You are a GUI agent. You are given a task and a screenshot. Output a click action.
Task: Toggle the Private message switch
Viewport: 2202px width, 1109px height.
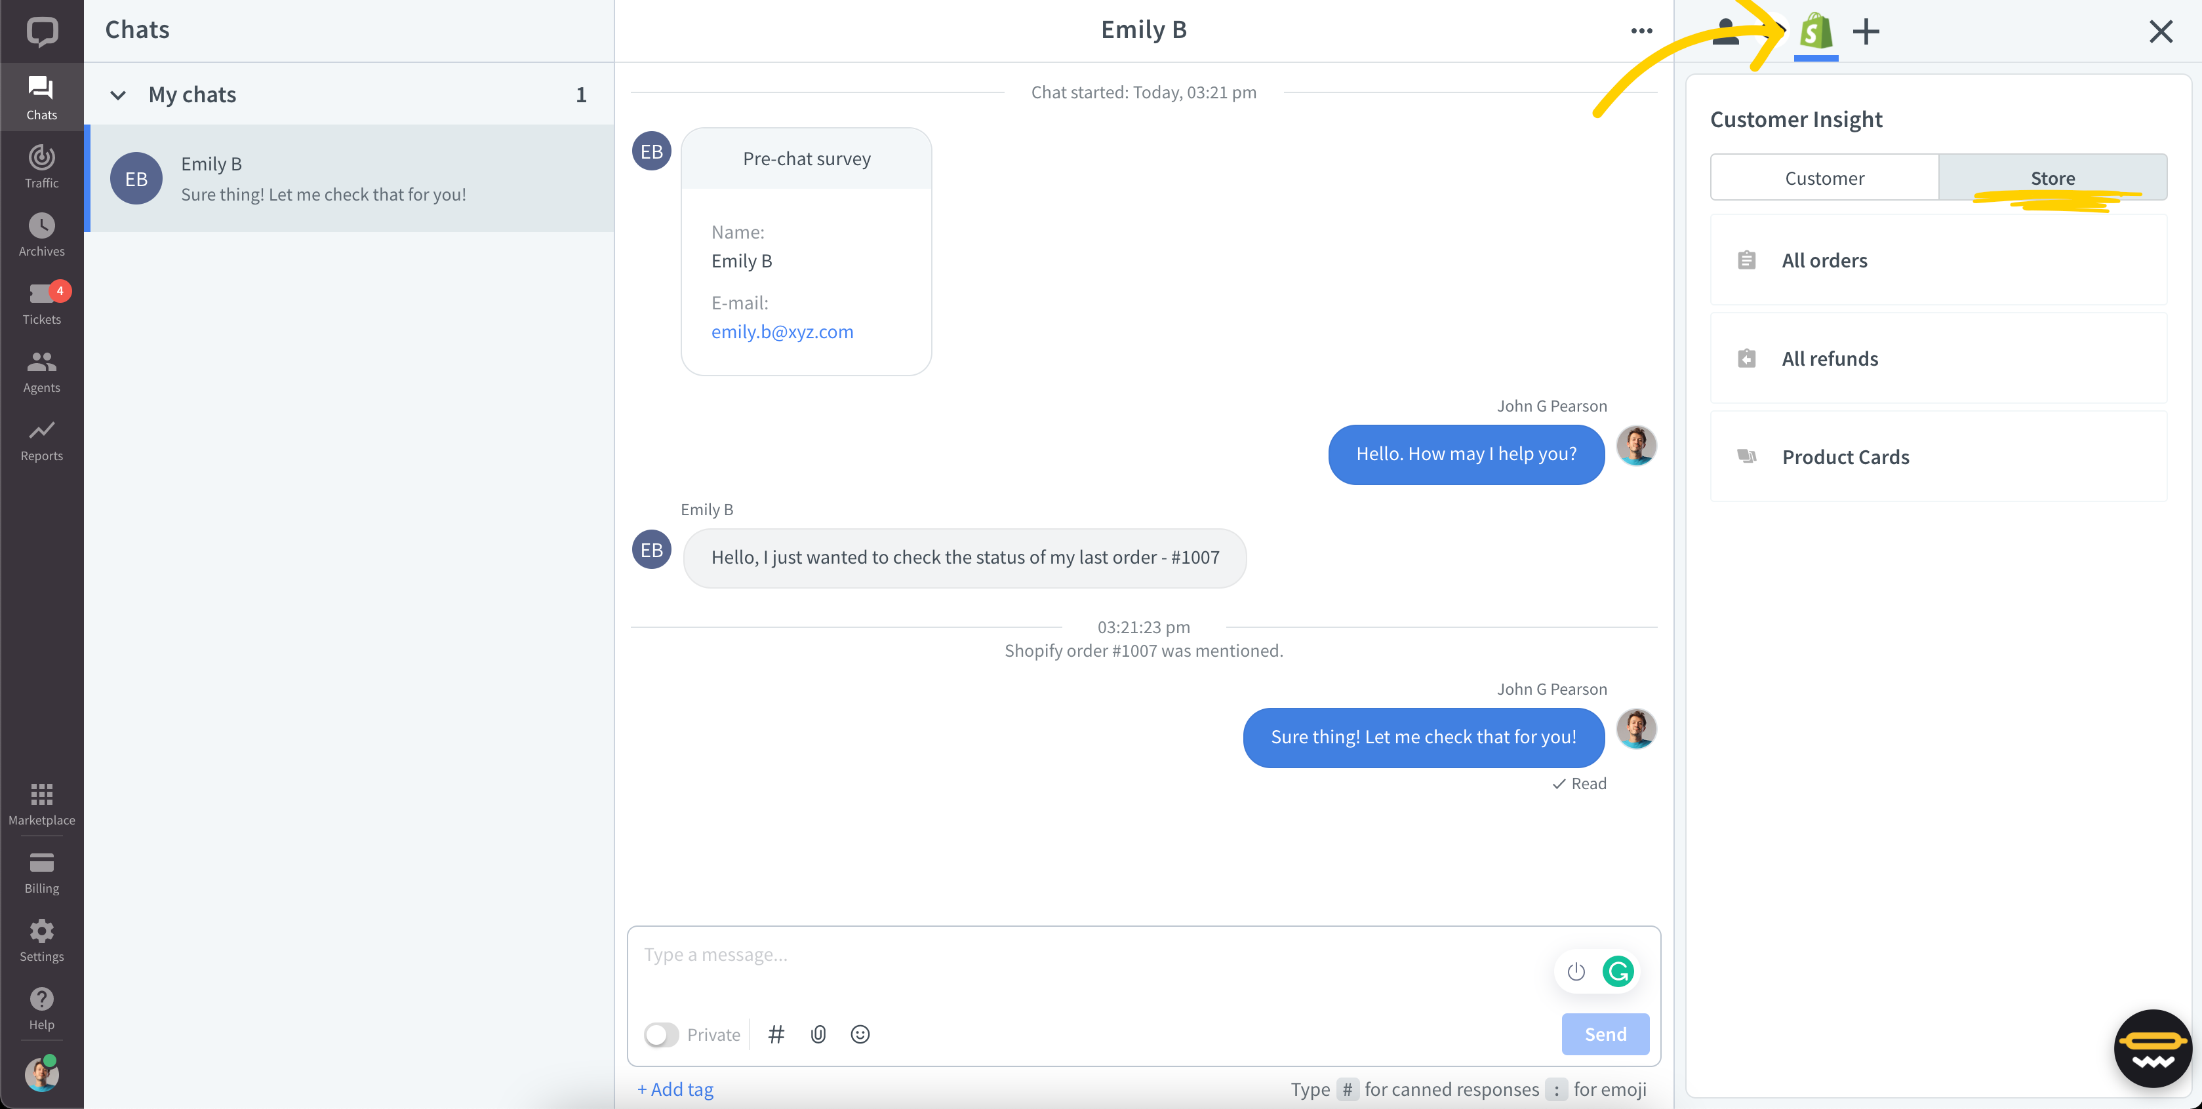661,1034
